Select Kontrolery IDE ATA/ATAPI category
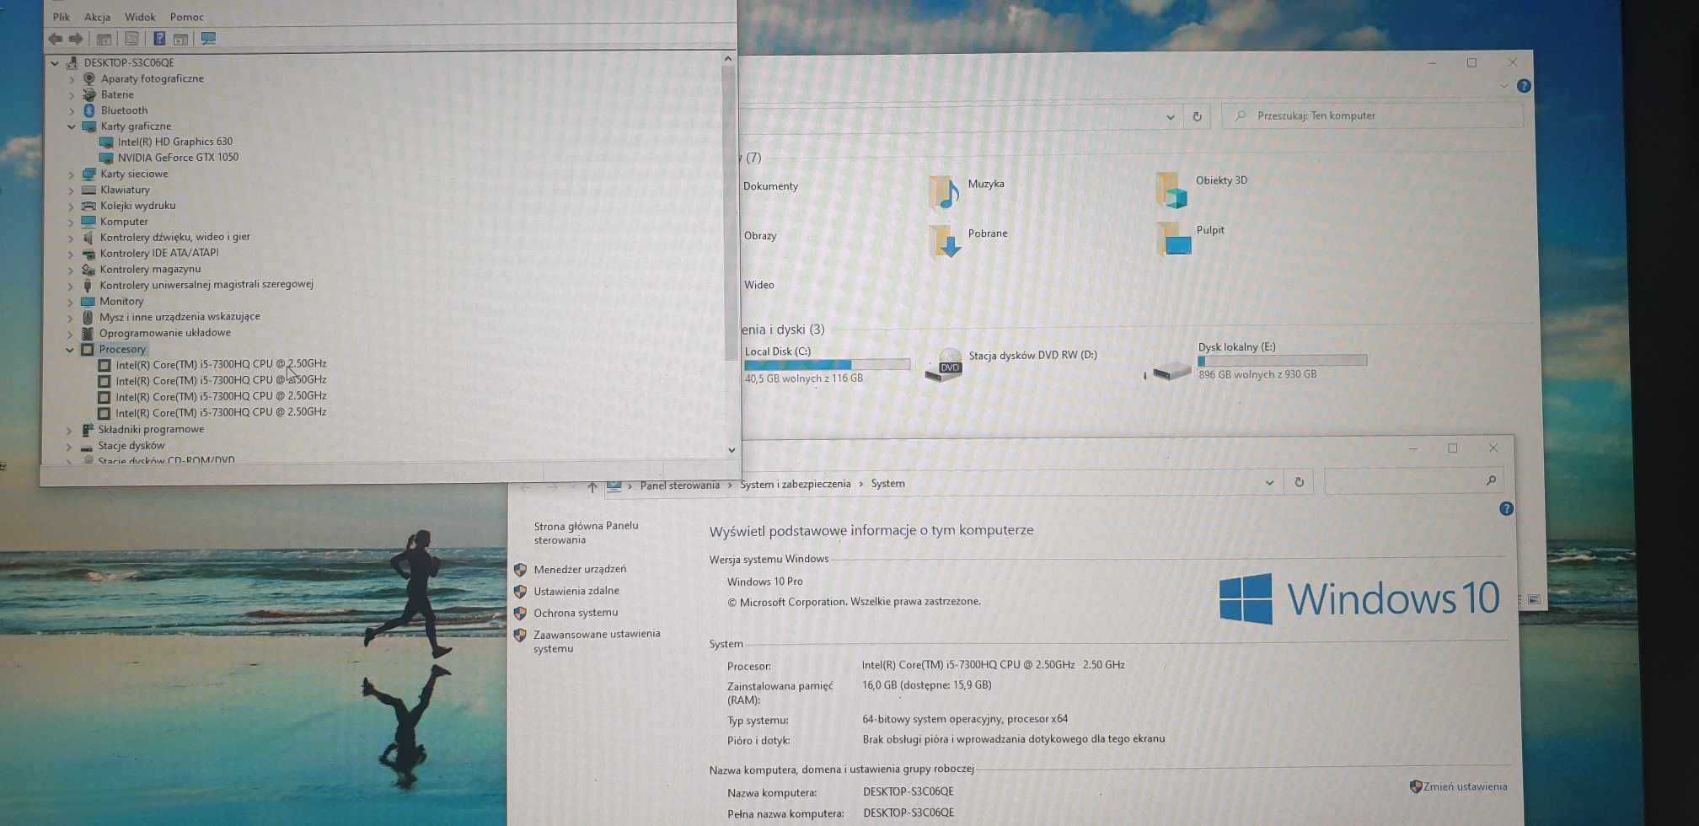This screenshot has width=1699, height=826. [x=158, y=253]
